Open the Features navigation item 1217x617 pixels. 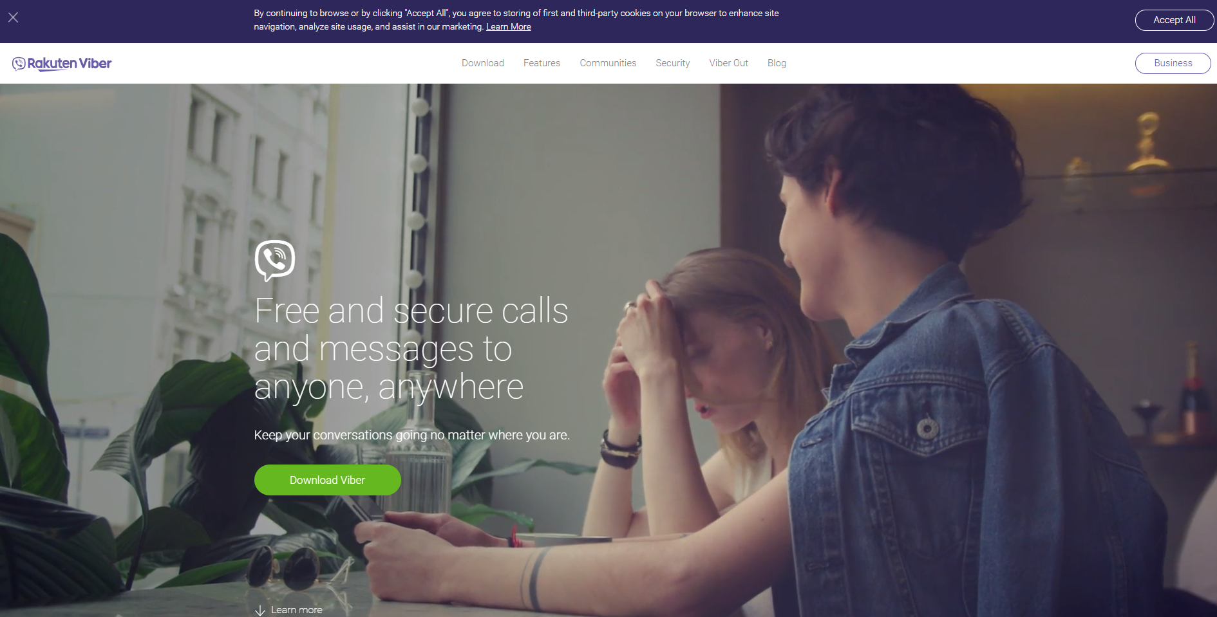(x=542, y=63)
